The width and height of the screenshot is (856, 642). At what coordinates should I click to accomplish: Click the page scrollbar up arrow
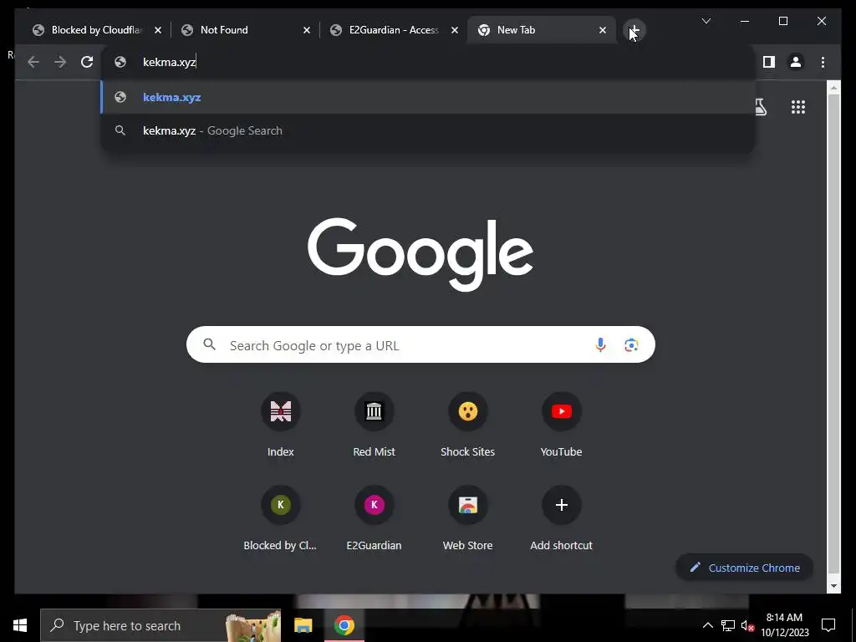coord(833,87)
